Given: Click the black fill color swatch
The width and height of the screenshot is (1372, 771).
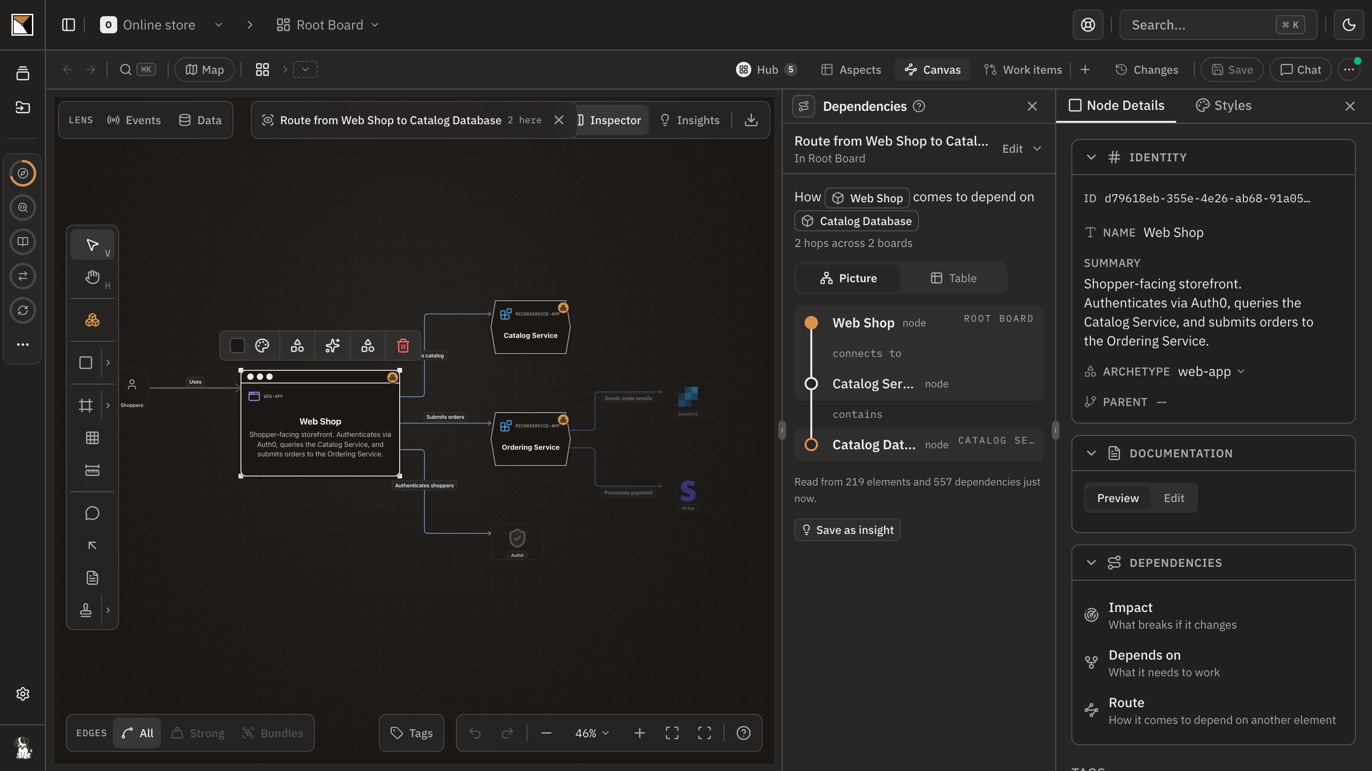Looking at the screenshot, I should point(237,346).
